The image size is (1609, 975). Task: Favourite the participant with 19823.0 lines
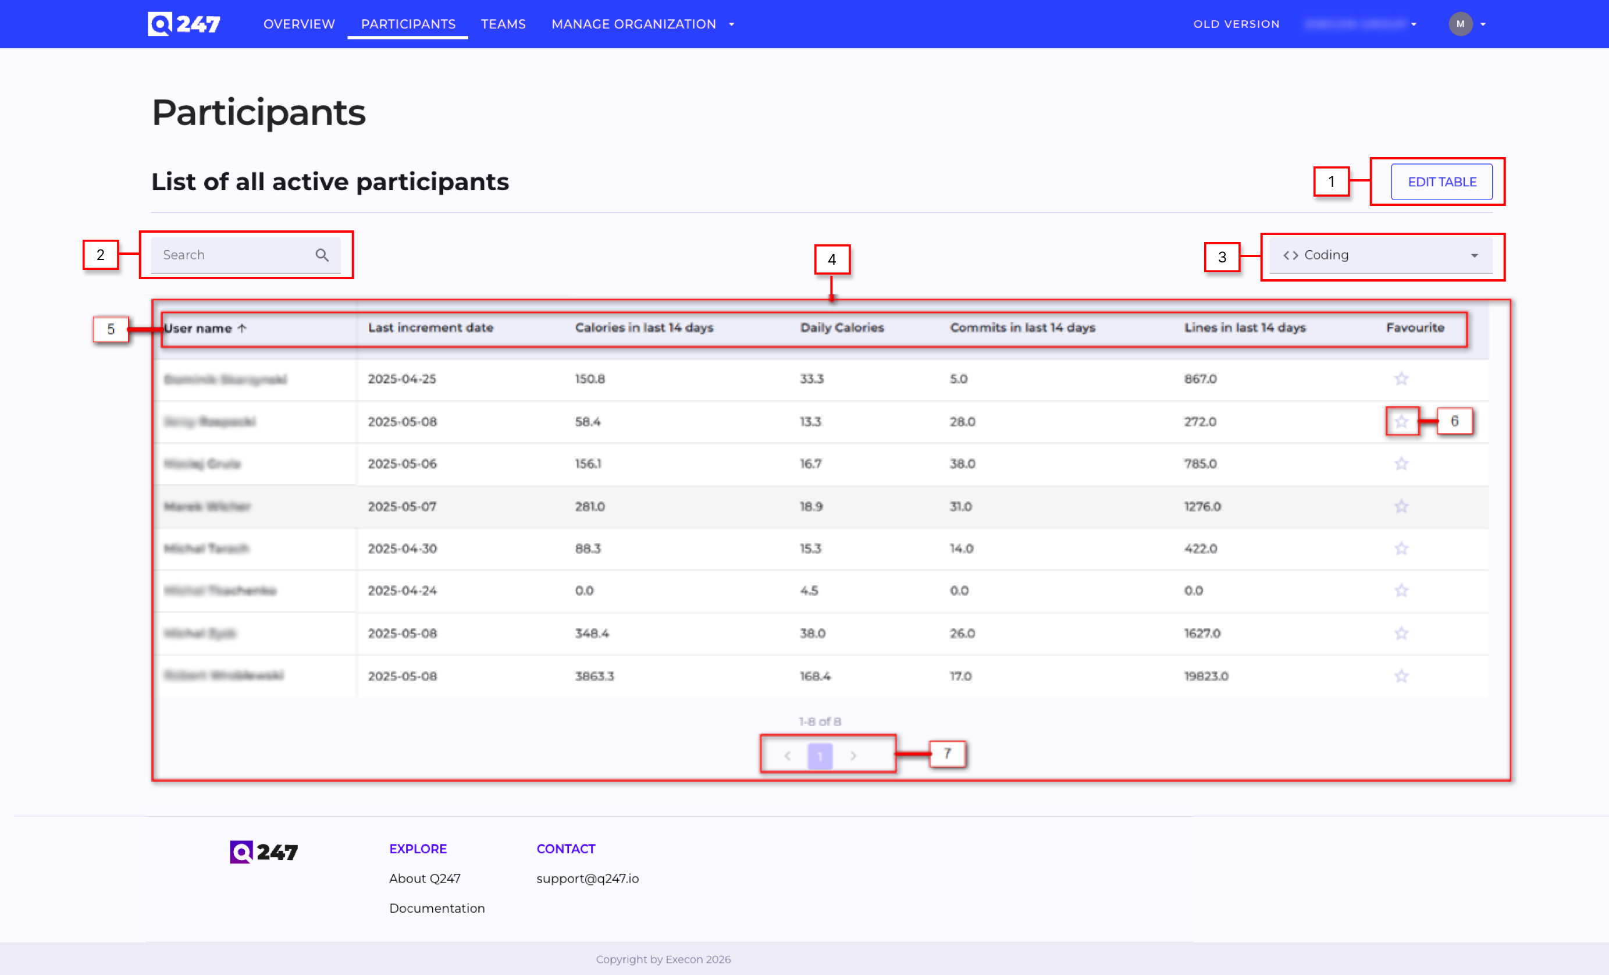[x=1401, y=676]
